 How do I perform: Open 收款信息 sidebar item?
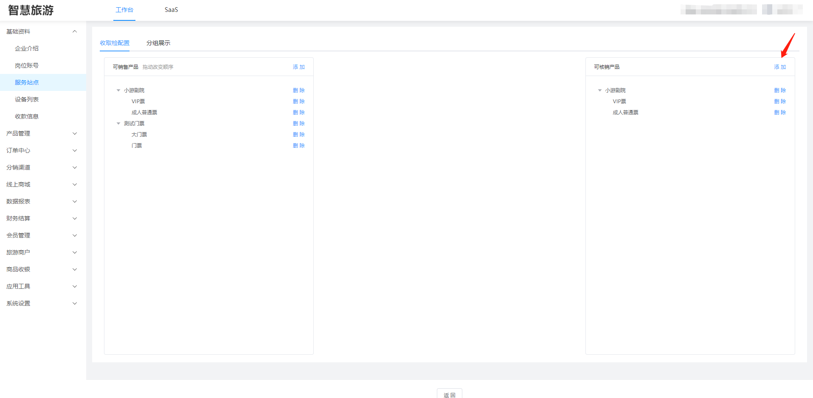click(27, 116)
